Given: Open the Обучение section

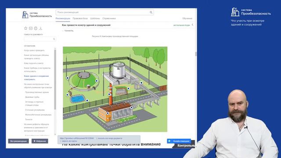Looking at the screenshot, I should [187, 18].
